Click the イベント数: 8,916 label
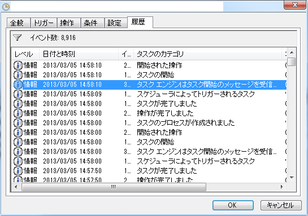Screen dimensions: 308x216 [x=53, y=37]
